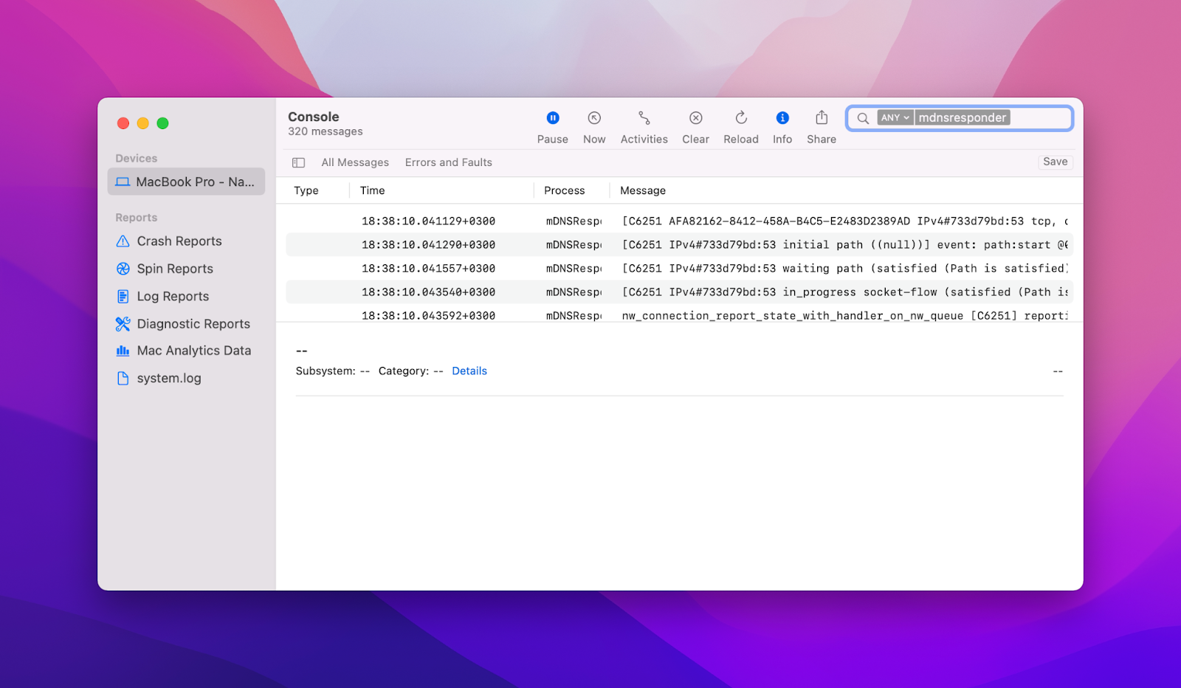The height and width of the screenshot is (688, 1181).
Task: Click message containing 'in_progress socket-flow'
Action: 844,292
